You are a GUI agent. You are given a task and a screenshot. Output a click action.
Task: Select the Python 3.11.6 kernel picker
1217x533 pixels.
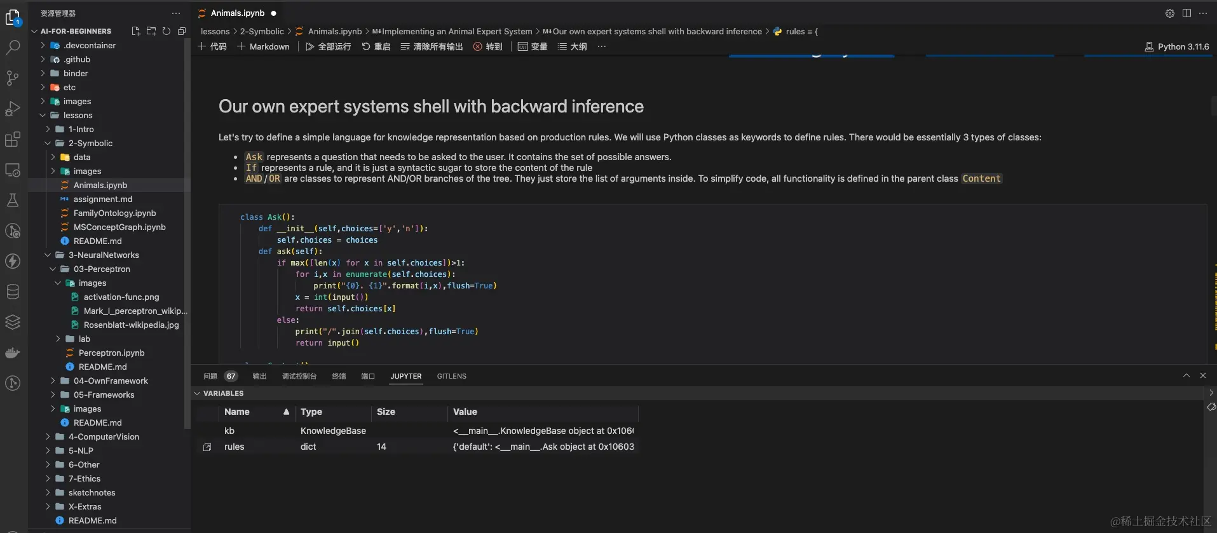pos(1177,46)
